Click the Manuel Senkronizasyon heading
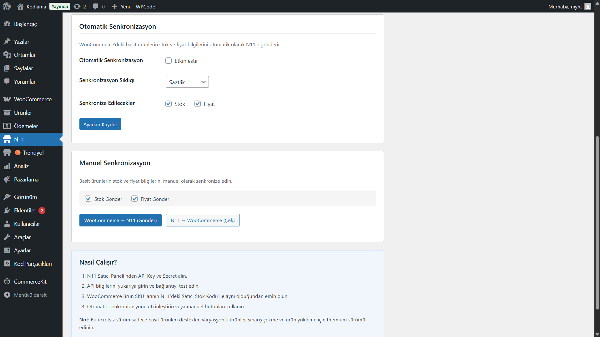The image size is (600, 337). 115,163
